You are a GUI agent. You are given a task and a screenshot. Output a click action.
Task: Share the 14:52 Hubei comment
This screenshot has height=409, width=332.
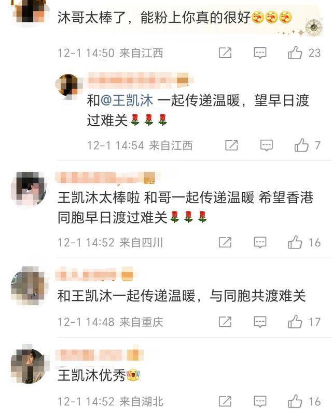[x=225, y=401]
